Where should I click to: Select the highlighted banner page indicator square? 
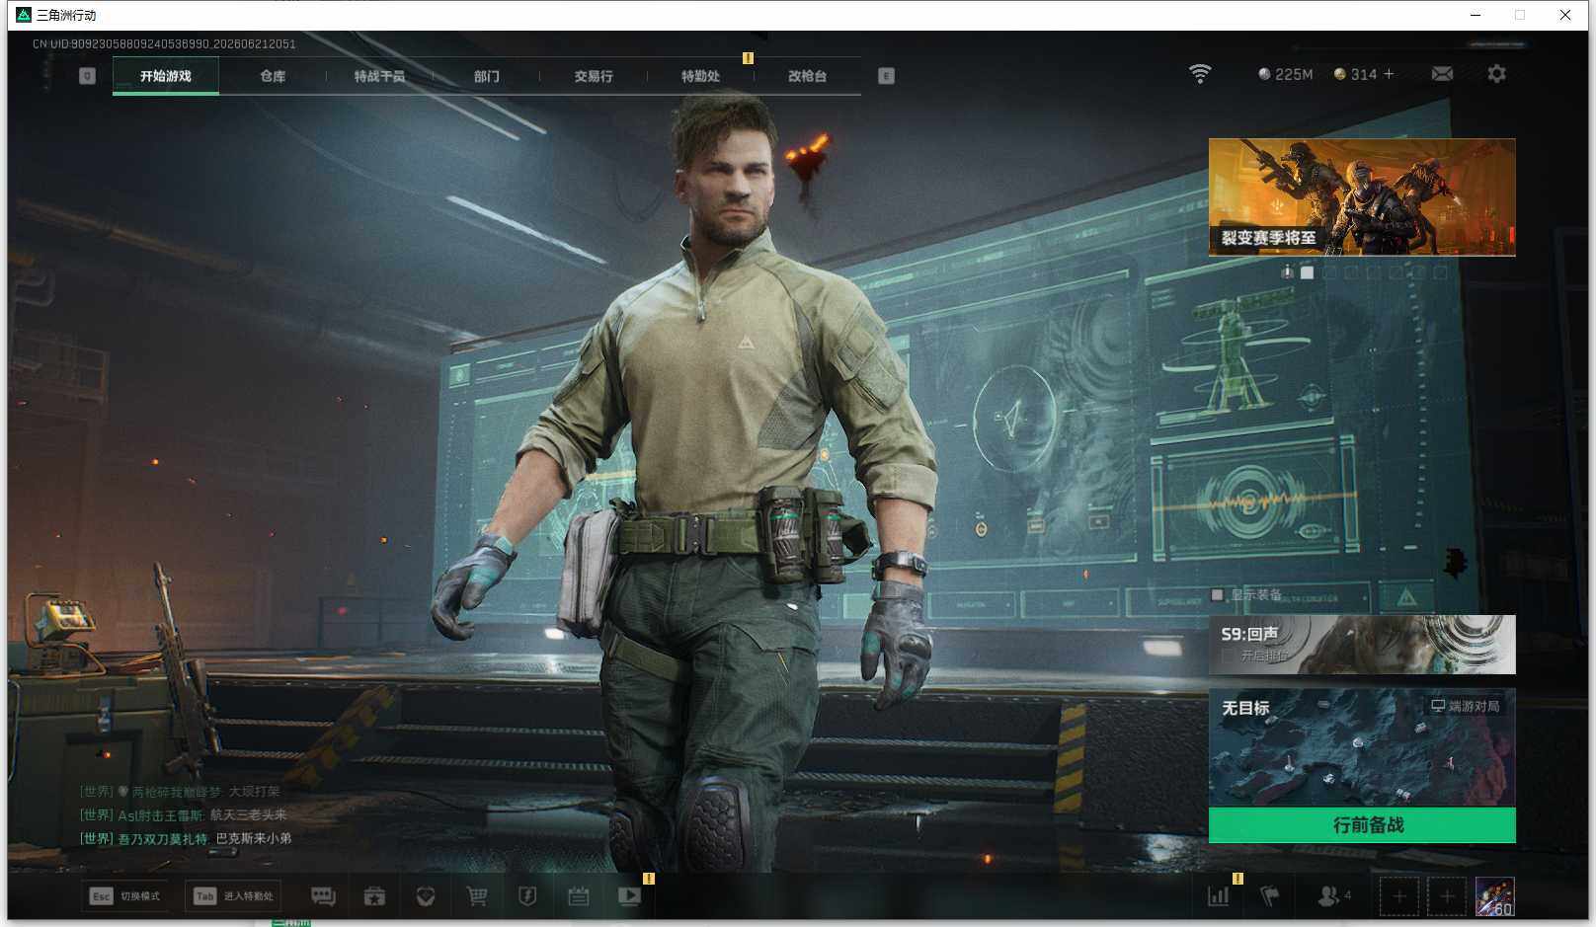(x=1308, y=272)
